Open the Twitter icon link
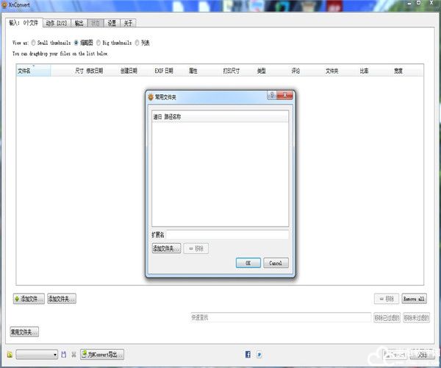The image size is (441, 368). click(259, 354)
